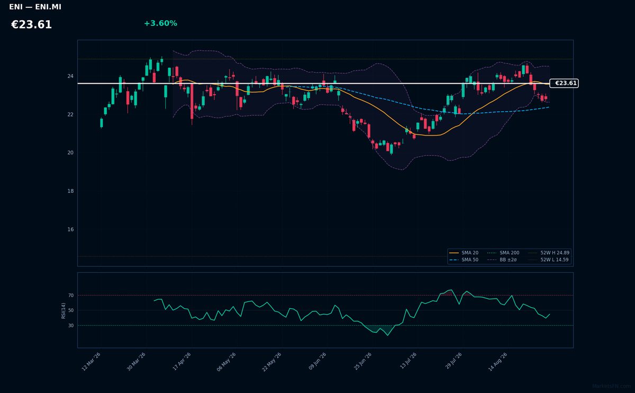Select the €23.61 headline price
Image resolution: width=635 pixels, height=393 pixels.
pyautogui.click(x=31, y=25)
